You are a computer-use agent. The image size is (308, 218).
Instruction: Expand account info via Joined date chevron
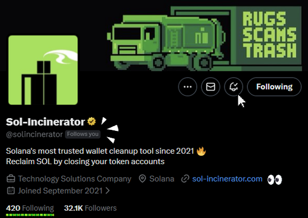coord(108,191)
